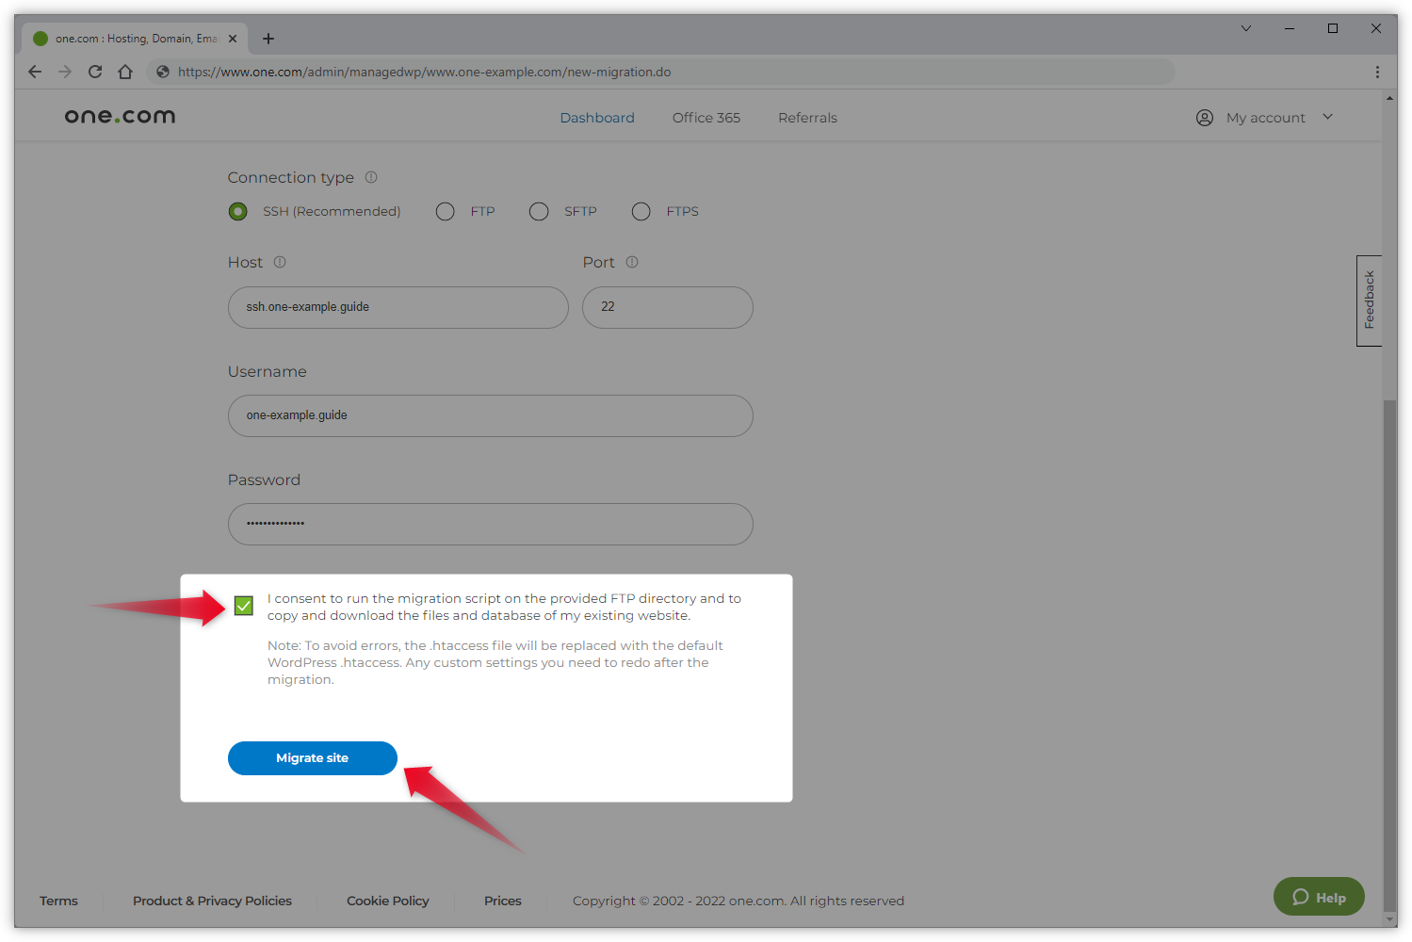
Task: Open the tab search chevron
Action: 1245,28
